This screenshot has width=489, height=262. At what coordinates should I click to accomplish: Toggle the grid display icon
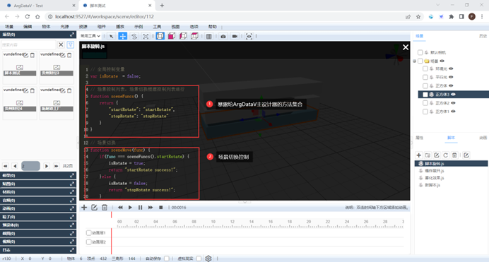coord(209,36)
